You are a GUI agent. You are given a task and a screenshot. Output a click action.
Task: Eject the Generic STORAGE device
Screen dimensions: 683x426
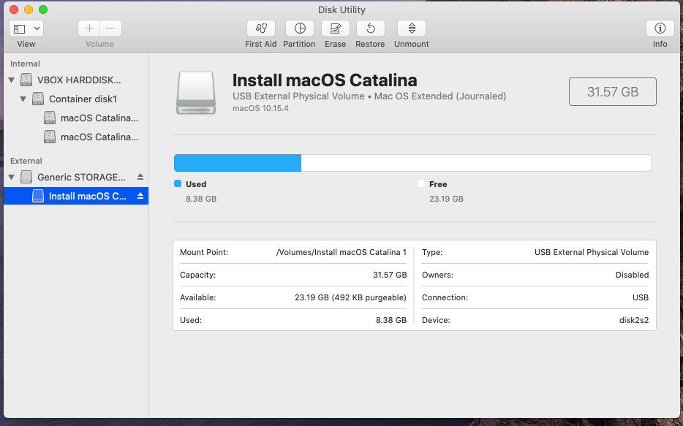coord(140,177)
